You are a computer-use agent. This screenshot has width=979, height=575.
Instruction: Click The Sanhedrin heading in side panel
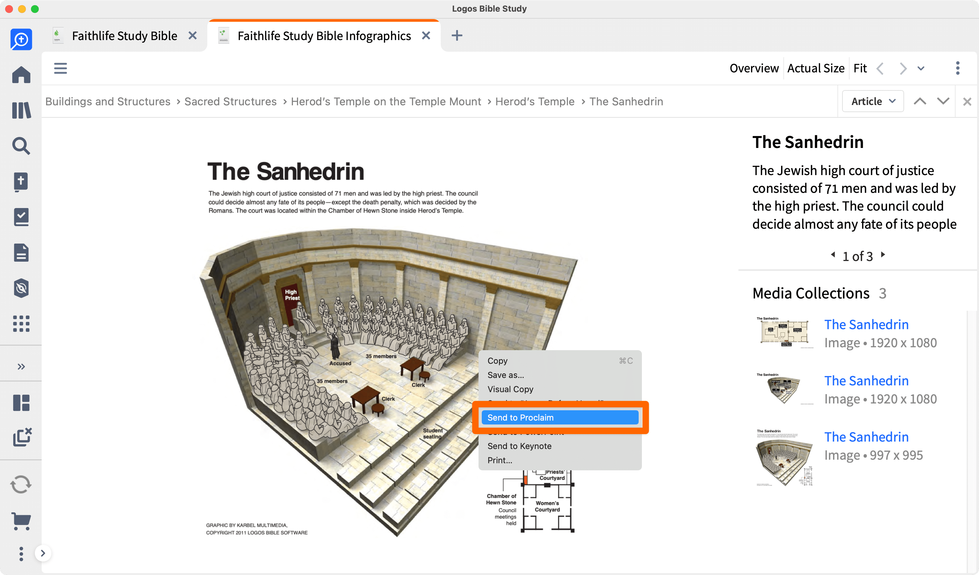[808, 142]
